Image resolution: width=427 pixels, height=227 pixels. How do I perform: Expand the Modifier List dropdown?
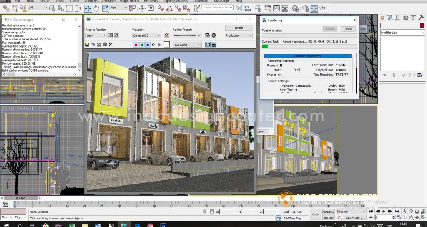click(402, 33)
